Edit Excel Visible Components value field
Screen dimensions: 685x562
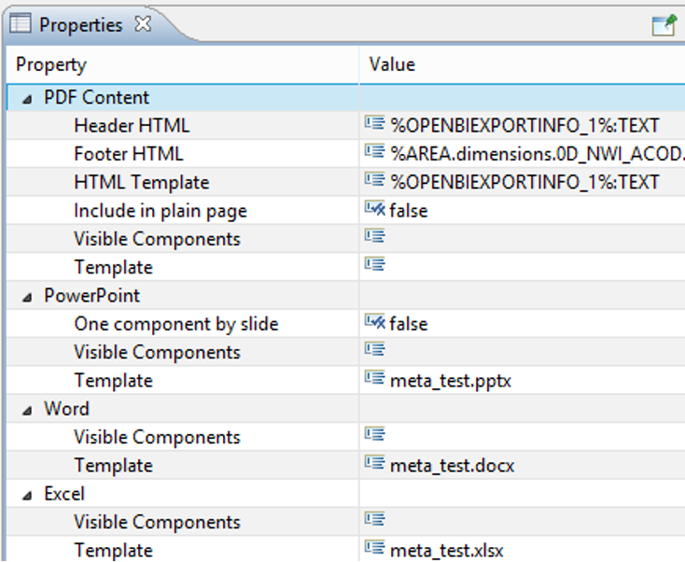tap(522, 522)
